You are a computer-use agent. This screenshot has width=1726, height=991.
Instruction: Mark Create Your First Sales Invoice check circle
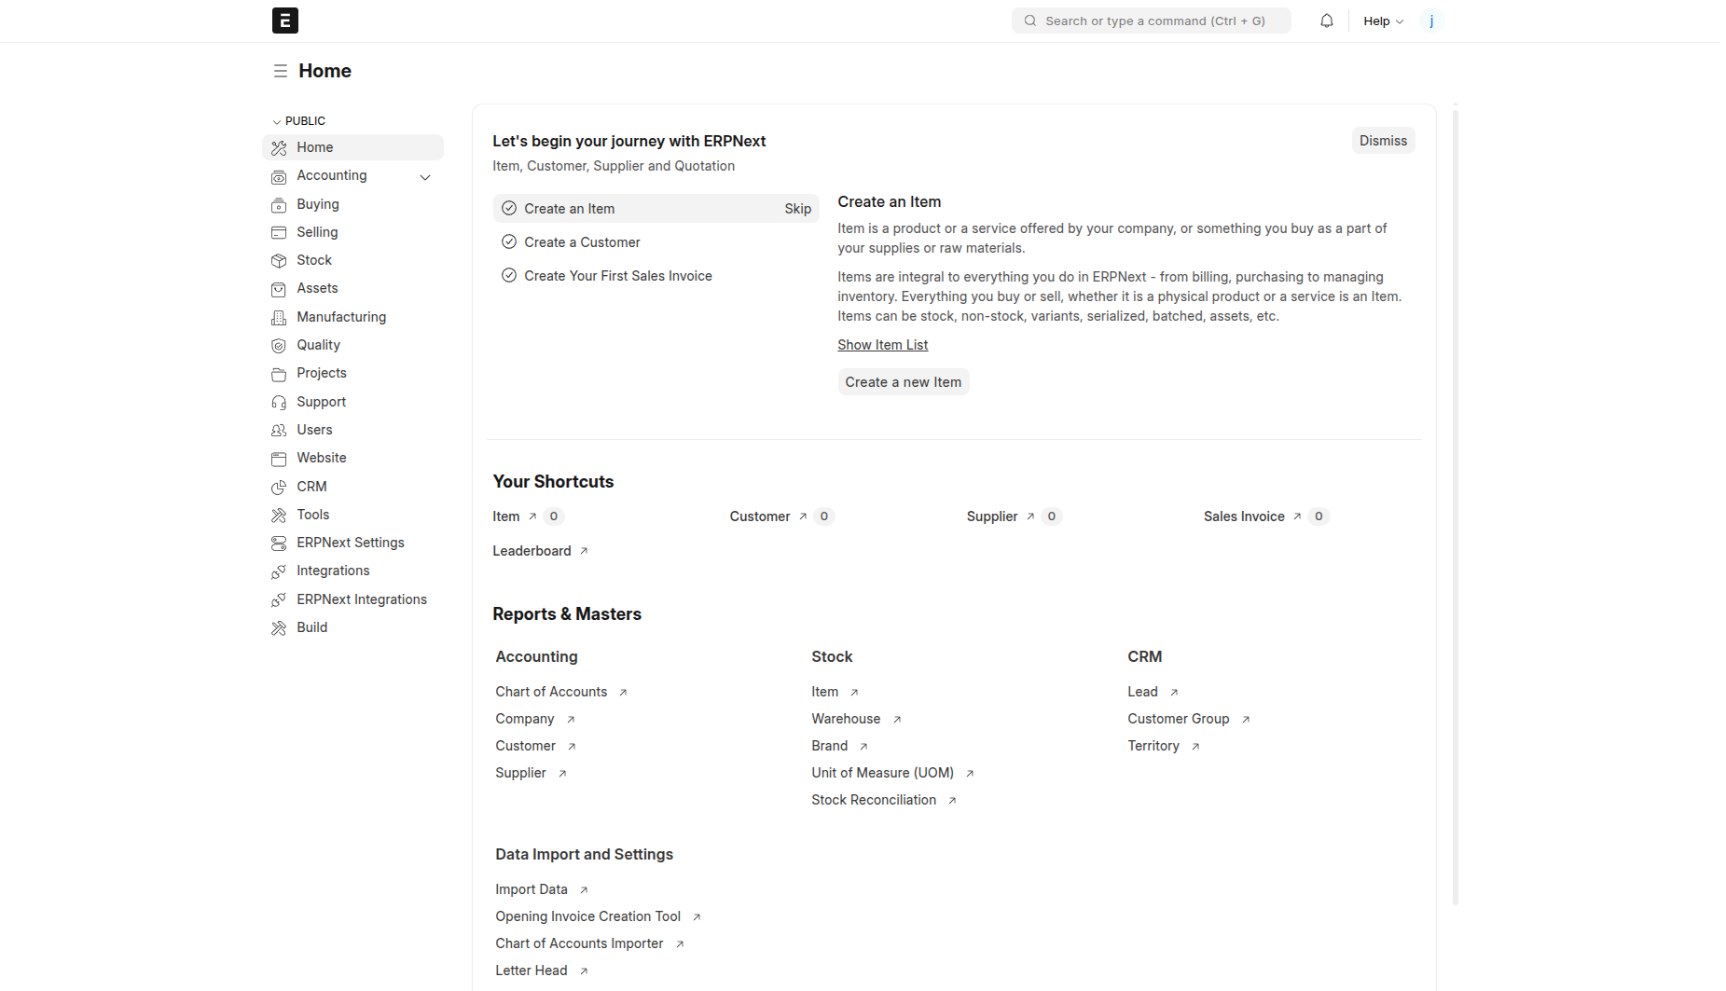(509, 276)
